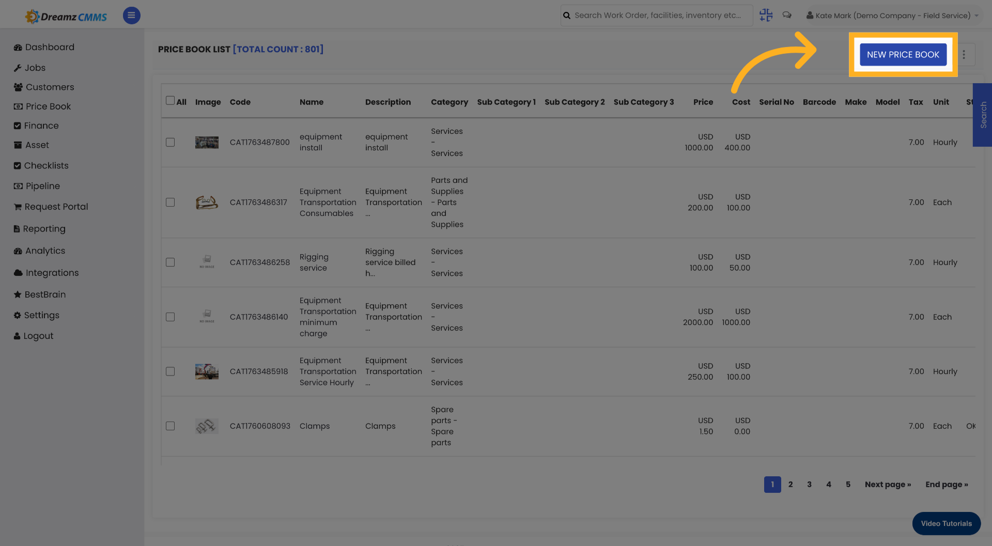Click the BestBrain star icon
Viewport: 992px width, 546px height.
click(x=18, y=294)
